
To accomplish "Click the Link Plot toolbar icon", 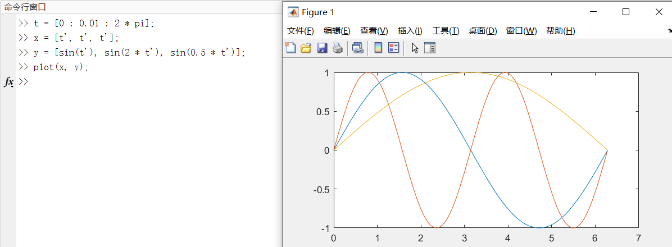I will [357, 48].
